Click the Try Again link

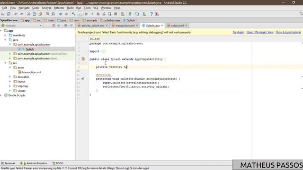[x=239, y=32]
